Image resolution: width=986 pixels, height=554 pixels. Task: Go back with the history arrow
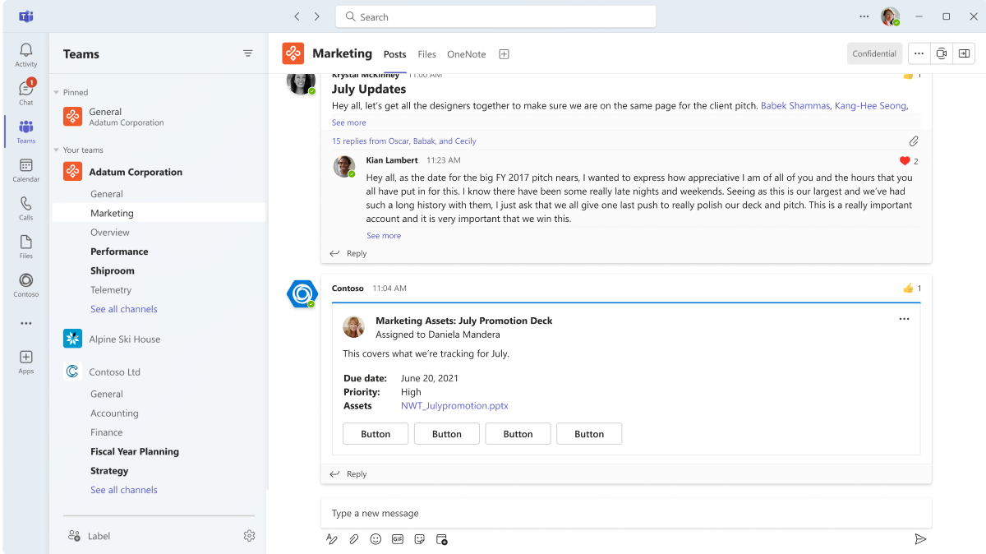(297, 16)
